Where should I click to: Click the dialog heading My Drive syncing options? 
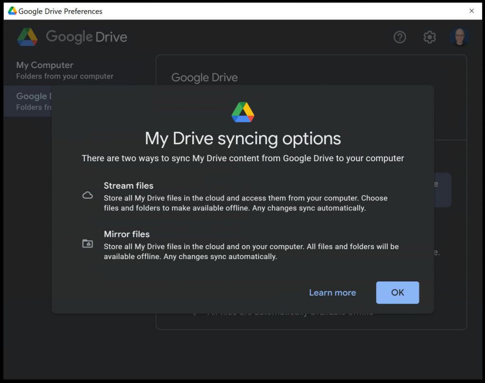click(x=242, y=138)
